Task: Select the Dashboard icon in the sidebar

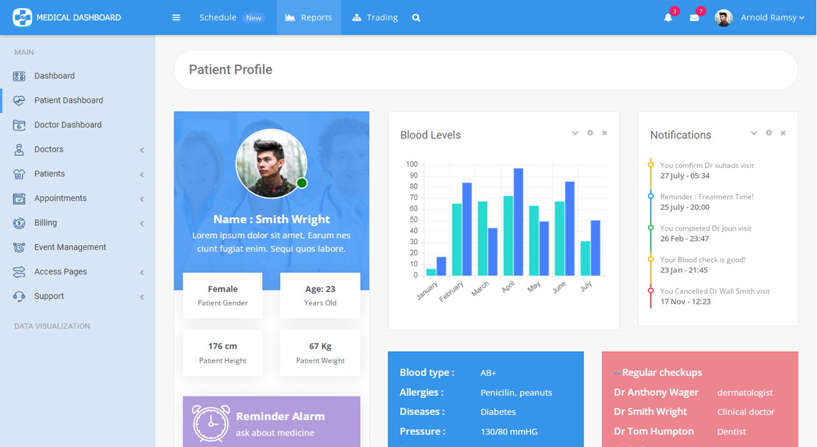Action: click(x=20, y=75)
